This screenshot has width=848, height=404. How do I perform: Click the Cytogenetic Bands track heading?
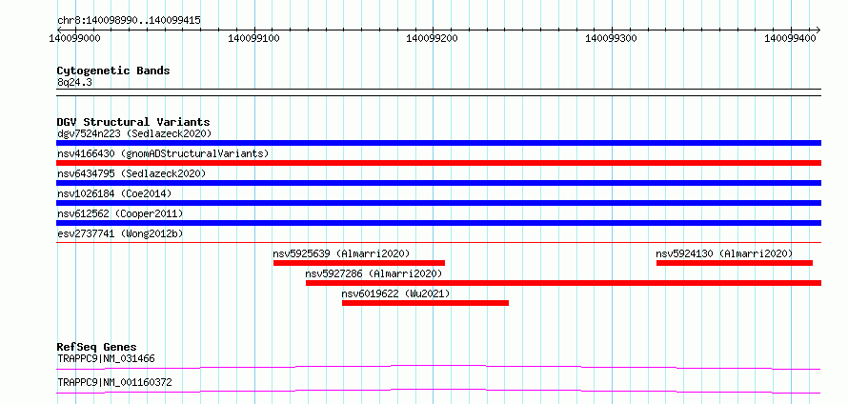113,71
